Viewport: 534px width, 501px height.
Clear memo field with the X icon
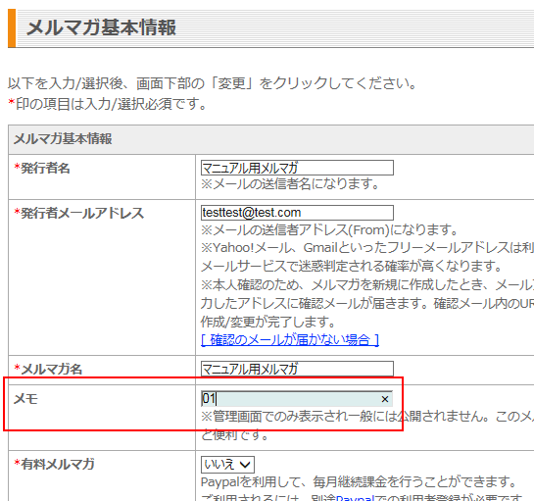tap(385, 399)
